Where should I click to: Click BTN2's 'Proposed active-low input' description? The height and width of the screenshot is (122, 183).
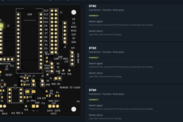click(x=121, y=25)
